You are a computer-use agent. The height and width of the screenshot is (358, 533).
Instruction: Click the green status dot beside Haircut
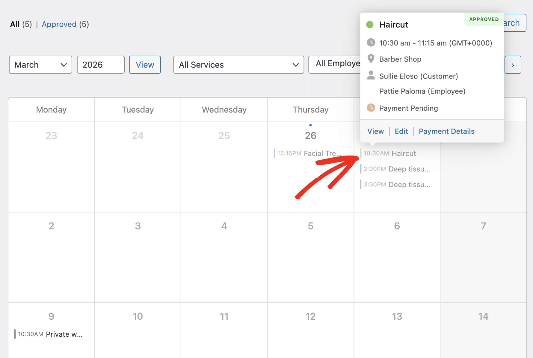point(370,25)
